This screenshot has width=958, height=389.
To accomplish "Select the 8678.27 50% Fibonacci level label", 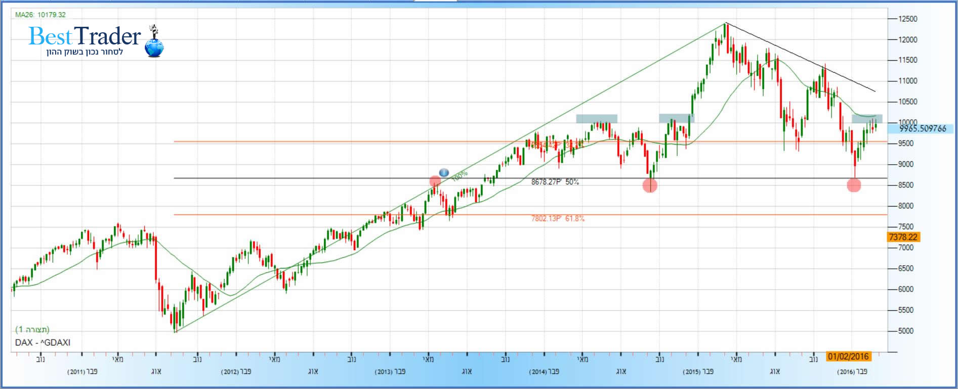I will 555,182.
